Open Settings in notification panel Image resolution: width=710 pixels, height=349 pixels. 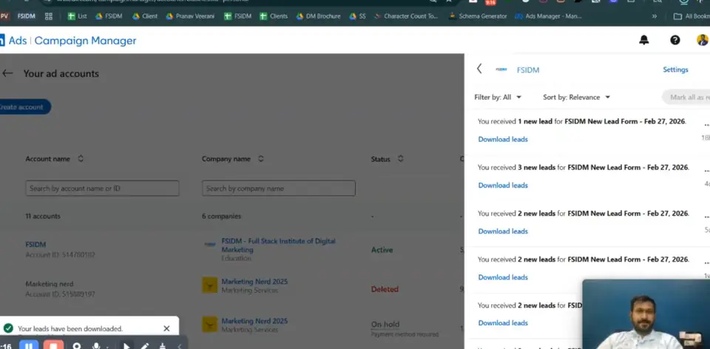pos(675,70)
